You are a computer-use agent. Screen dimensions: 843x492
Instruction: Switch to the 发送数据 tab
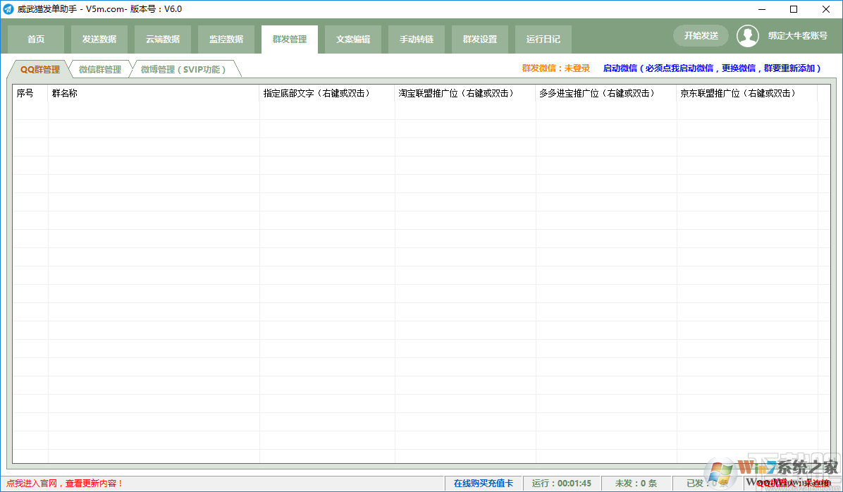(99, 39)
